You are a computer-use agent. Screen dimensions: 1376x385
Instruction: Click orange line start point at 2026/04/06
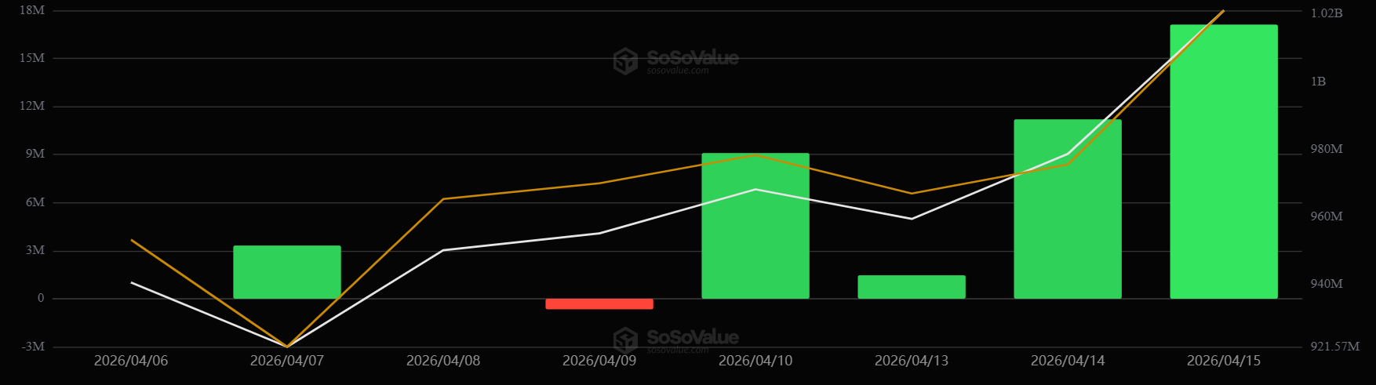132,240
